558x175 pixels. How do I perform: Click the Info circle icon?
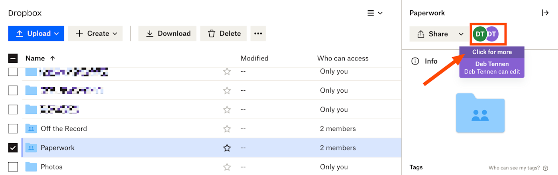pos(415,61)
